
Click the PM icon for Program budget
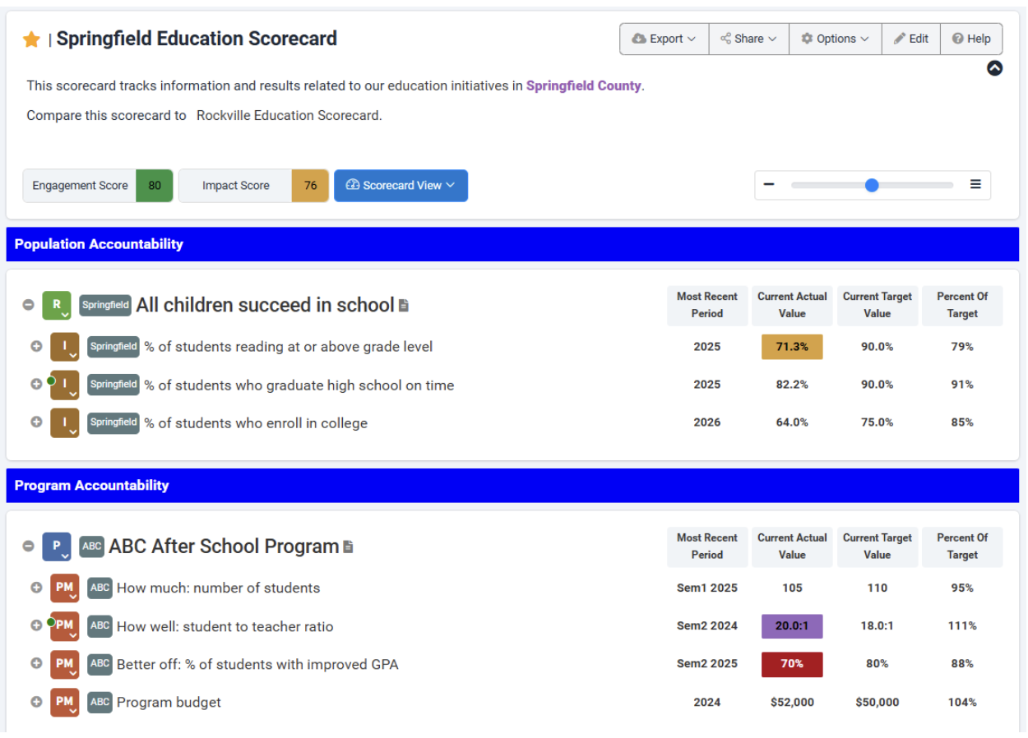point(64,702)
